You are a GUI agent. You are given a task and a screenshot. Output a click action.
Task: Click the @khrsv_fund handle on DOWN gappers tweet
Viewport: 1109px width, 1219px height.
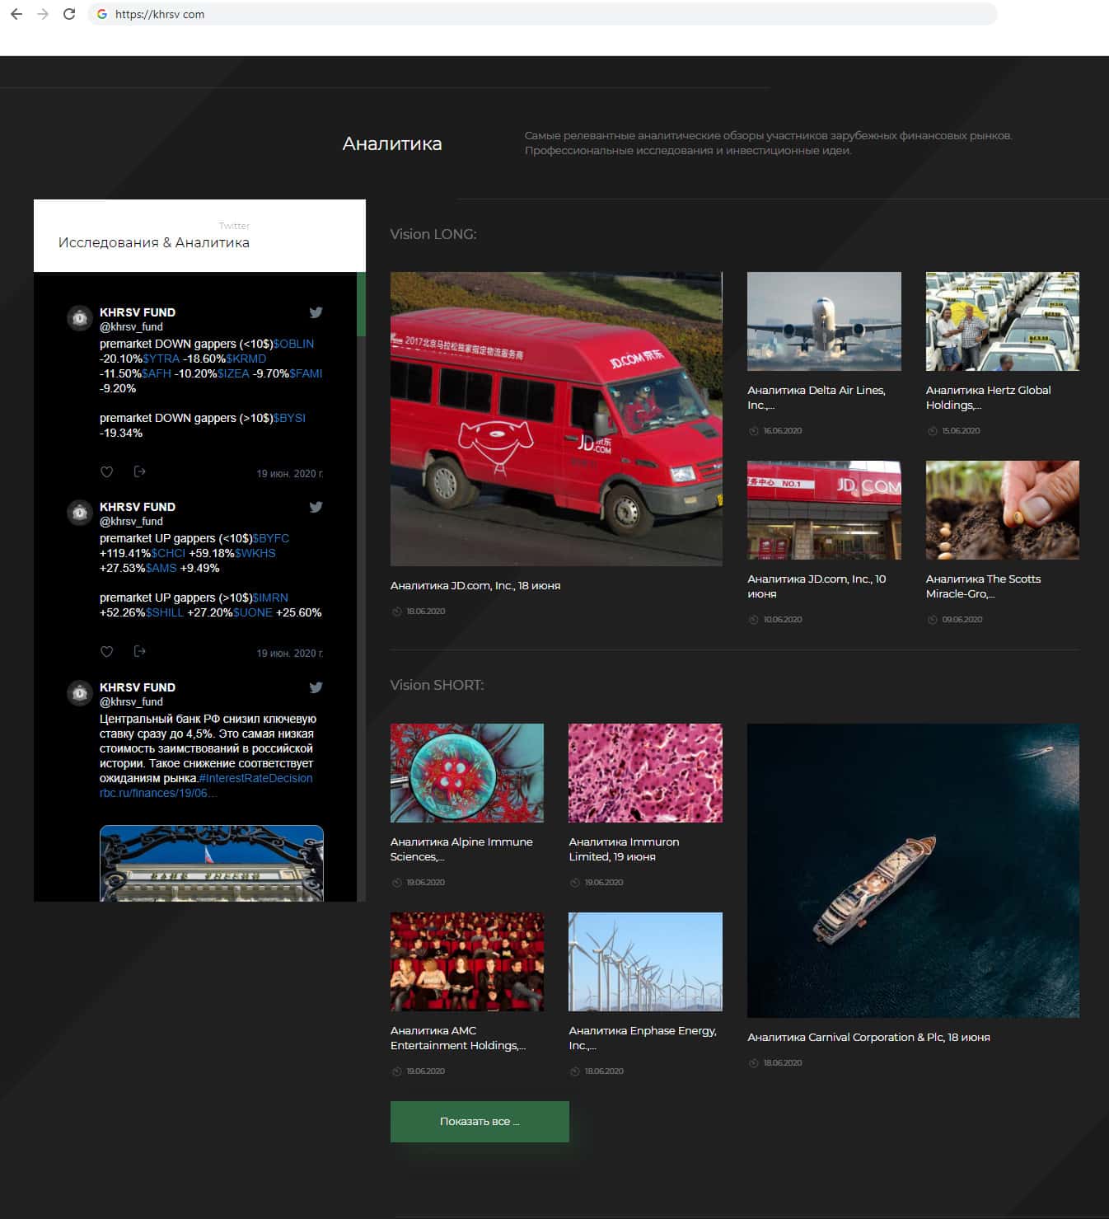click(x=131, y=327)
